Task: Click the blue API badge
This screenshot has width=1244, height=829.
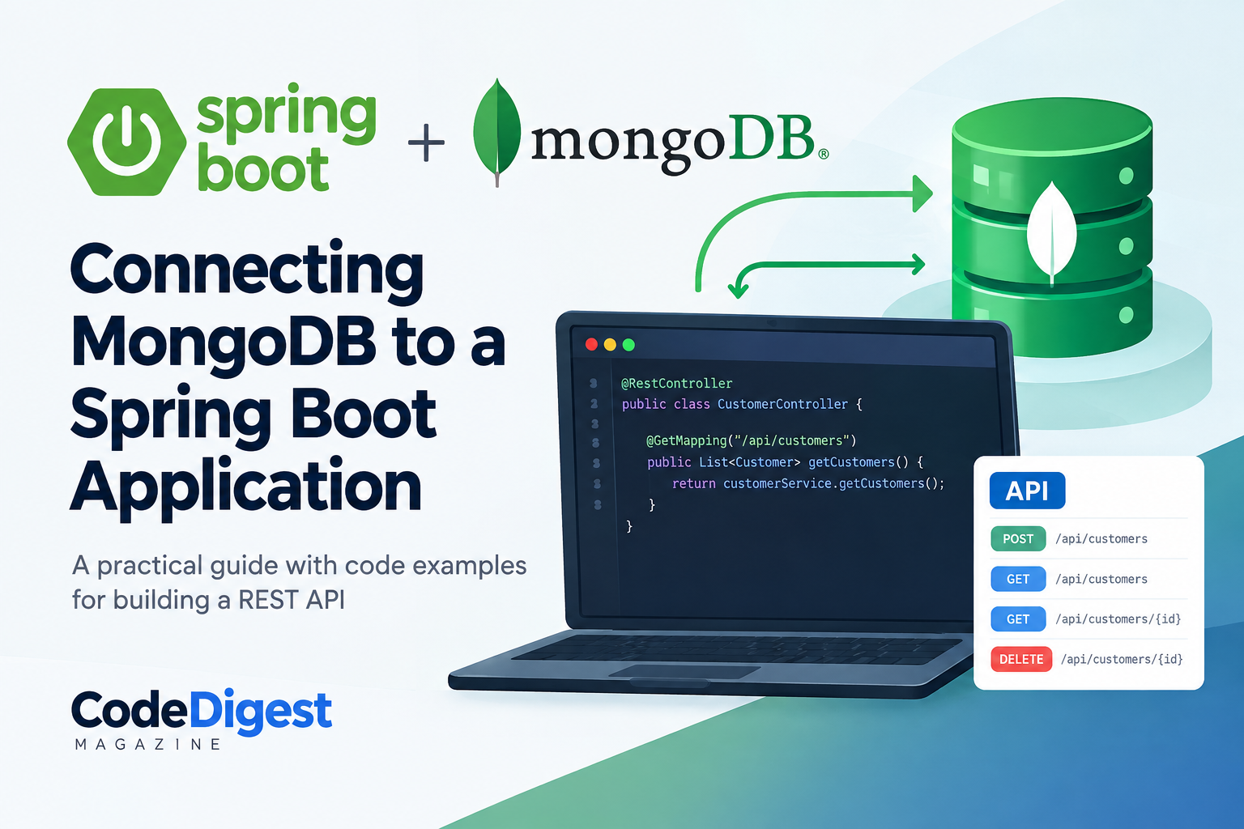Action: coord(1027,491)
